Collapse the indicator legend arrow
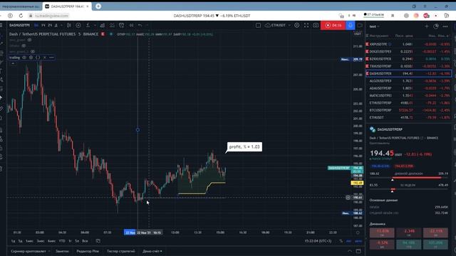 point(13,63)
